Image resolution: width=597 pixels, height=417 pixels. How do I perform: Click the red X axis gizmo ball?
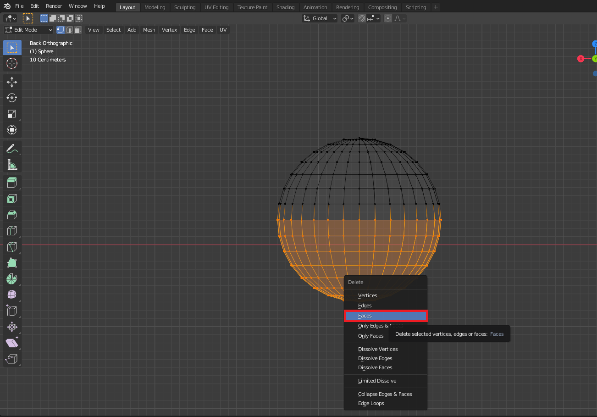(581, 59)
